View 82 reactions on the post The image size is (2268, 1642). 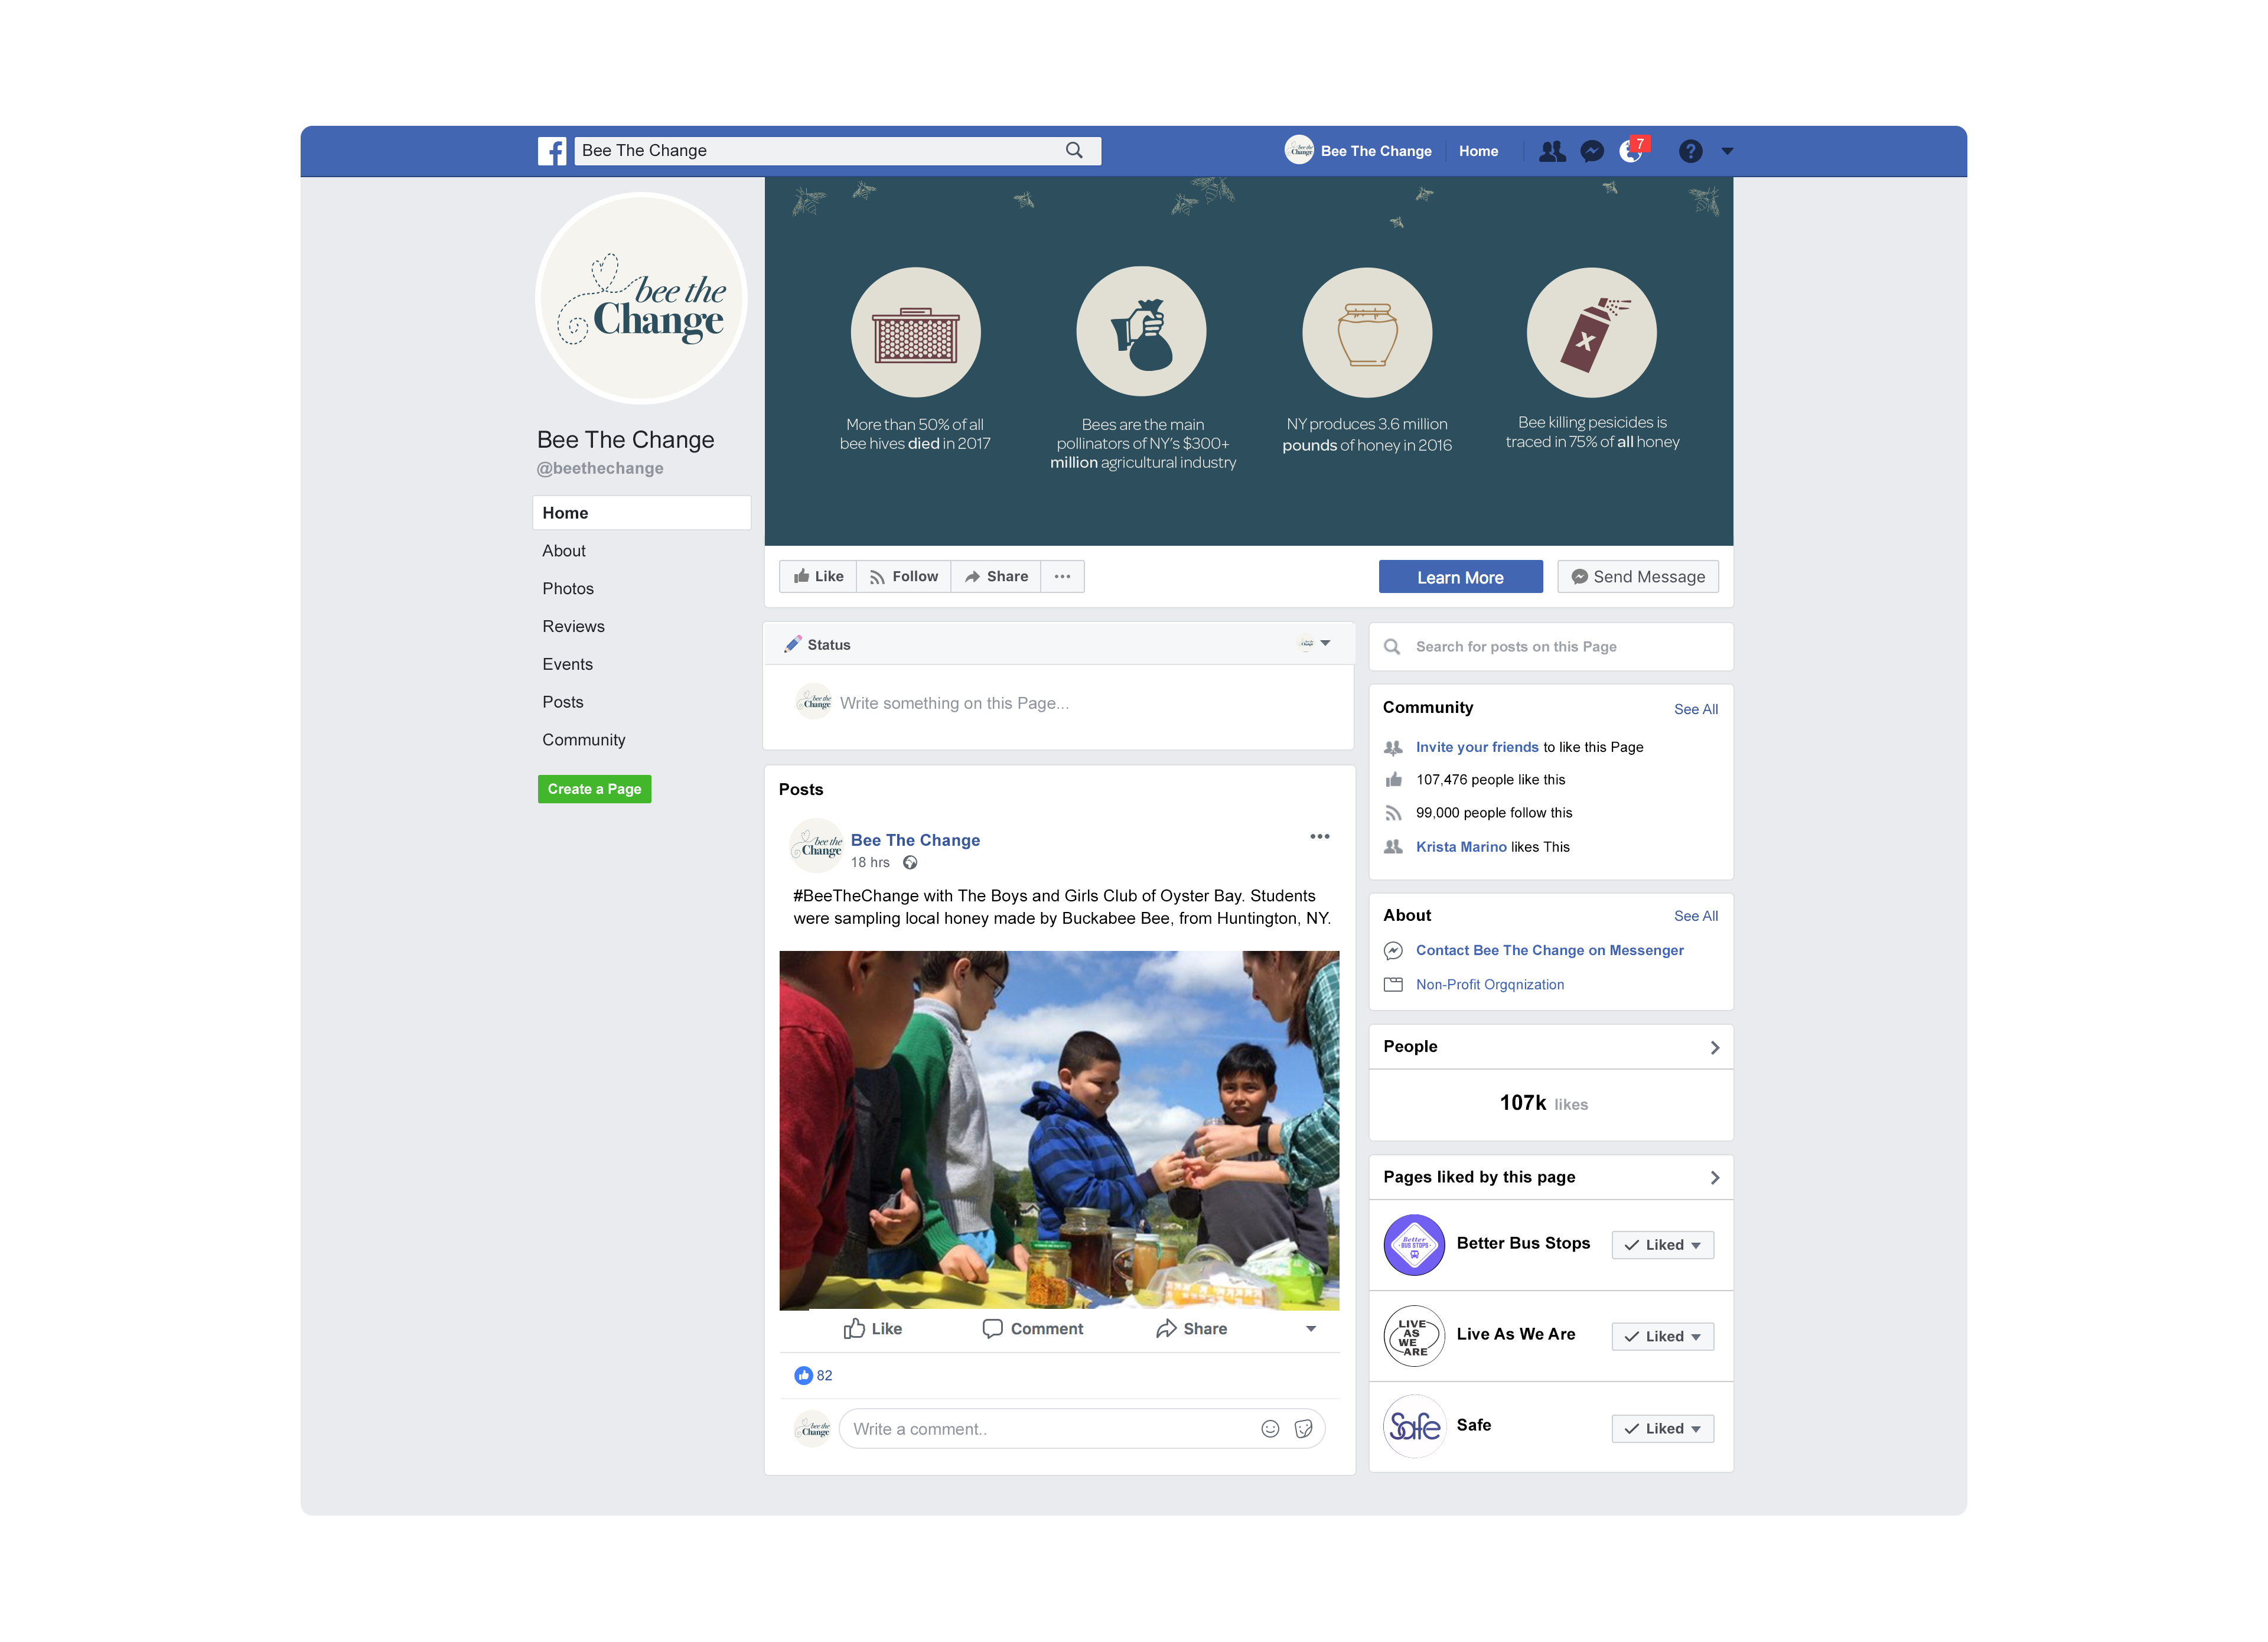coord(813,1376)
